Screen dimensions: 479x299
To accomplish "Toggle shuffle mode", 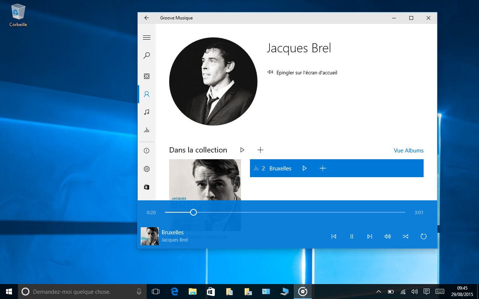I will click(x=406, y=236).
